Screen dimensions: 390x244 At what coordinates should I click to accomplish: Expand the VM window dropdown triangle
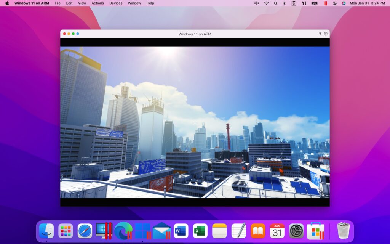point(320,34)
